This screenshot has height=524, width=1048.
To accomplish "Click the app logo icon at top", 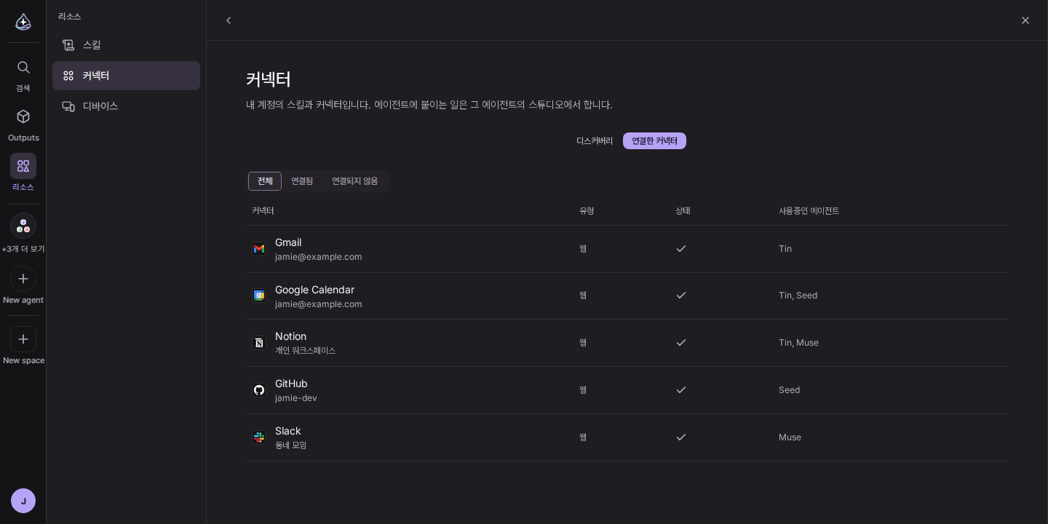I will pyautogui.click(x=23, y=22).
